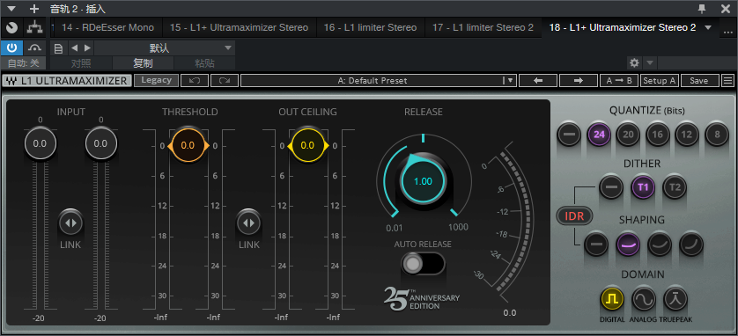Open the preset file menu icon
The image size is (738, 336).
click(x=58, y=47)
